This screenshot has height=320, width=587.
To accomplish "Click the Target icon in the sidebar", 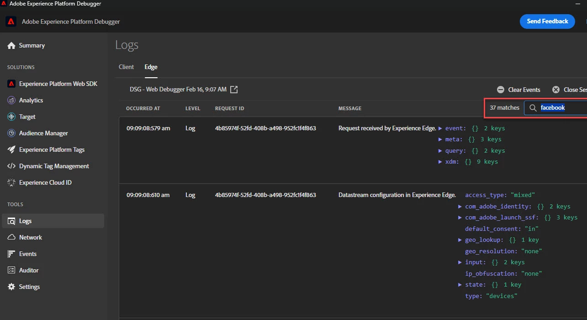I will pyautogui.click(x=11, y=117).
